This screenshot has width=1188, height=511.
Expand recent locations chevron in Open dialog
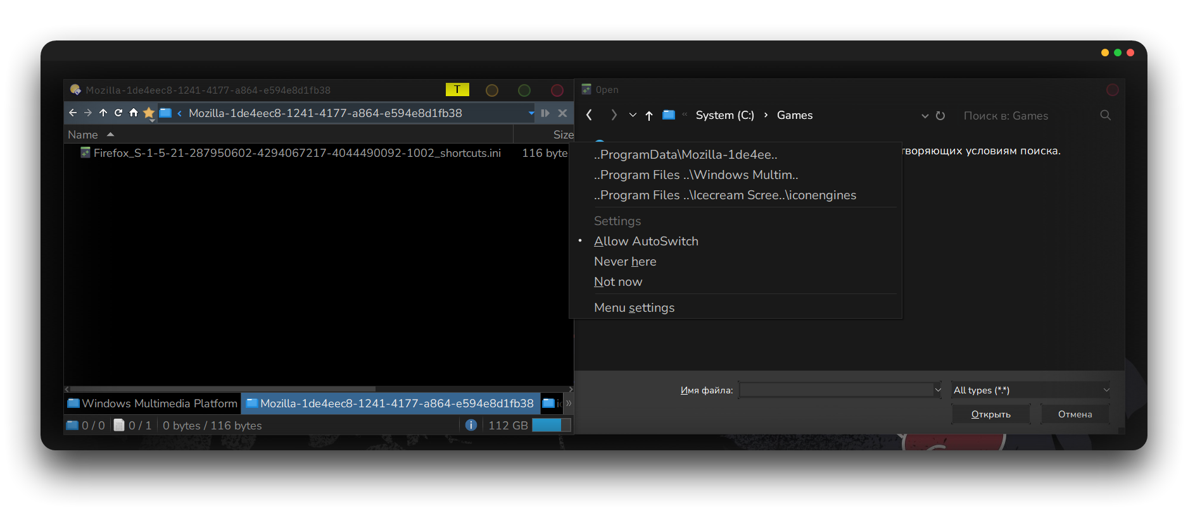point(633,115)
